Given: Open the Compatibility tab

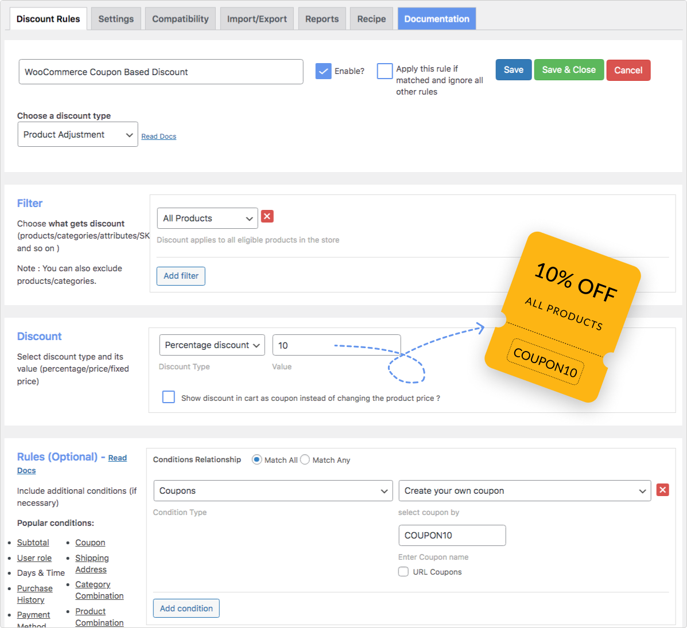Looking at the screenshot, I should click(181, 19).
